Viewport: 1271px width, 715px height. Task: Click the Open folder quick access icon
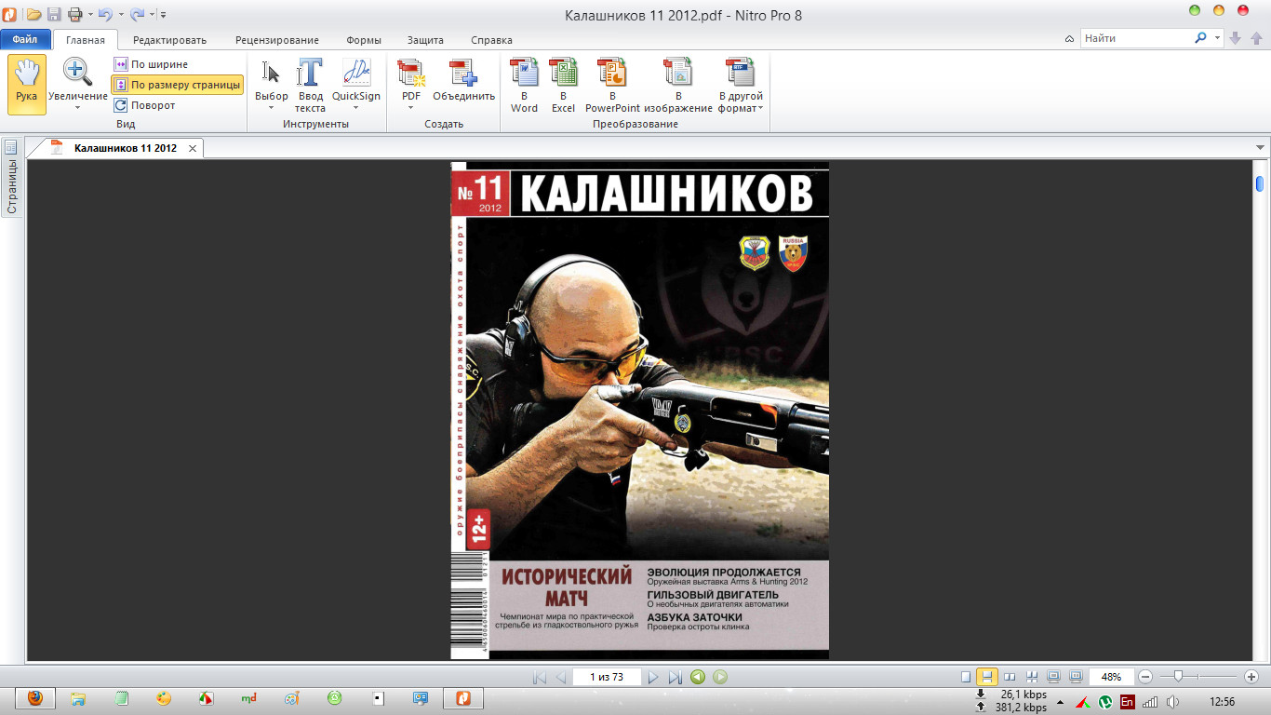pyautogui.click(x=33, y=14)
